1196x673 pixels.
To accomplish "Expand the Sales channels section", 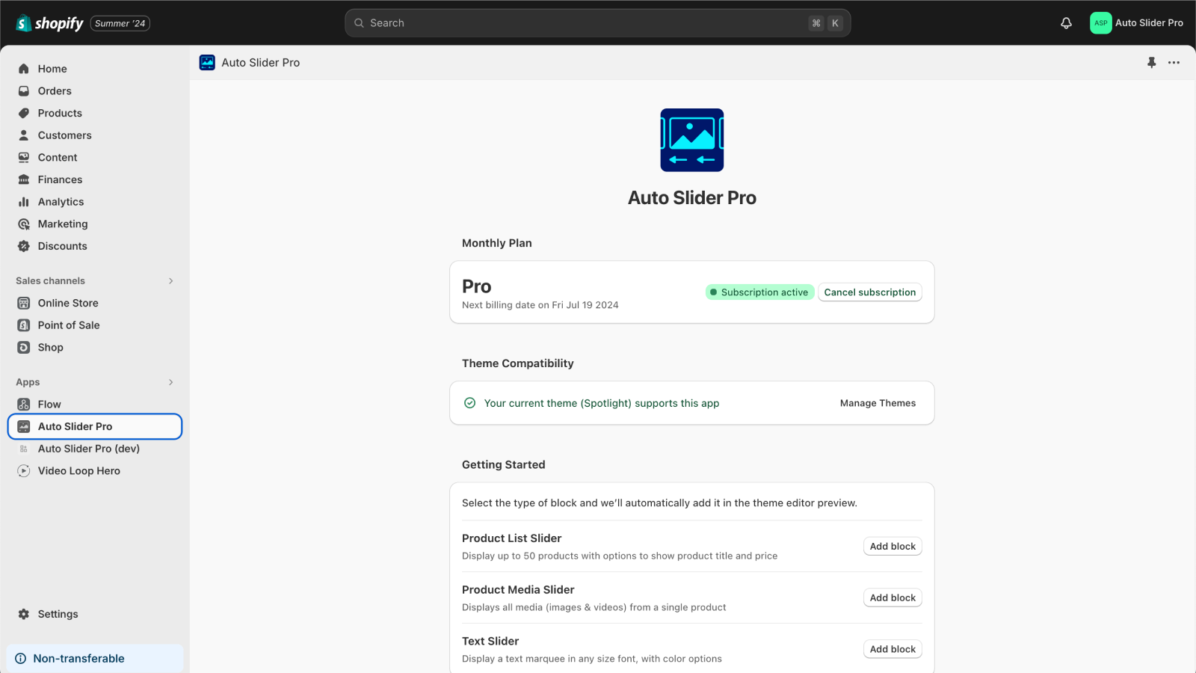I will [x=170, y=281].
